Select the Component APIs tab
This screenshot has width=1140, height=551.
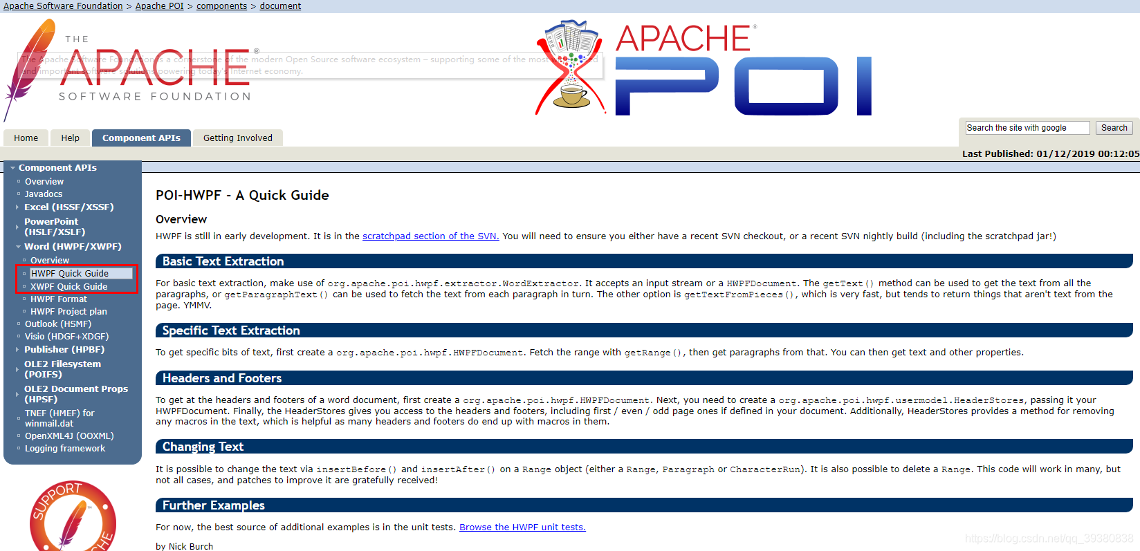click(x=141, y=138)
